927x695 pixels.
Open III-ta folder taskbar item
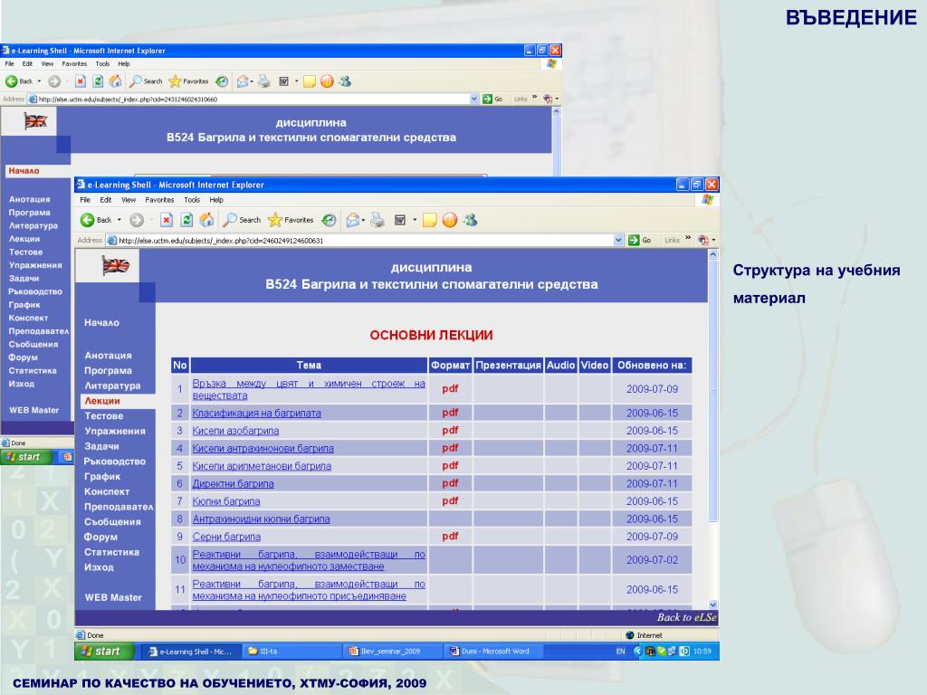(x=292, y=652)
